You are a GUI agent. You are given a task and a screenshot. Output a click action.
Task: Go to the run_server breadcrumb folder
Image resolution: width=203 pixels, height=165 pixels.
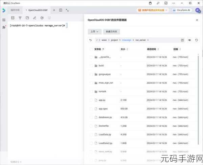[140, 40]
